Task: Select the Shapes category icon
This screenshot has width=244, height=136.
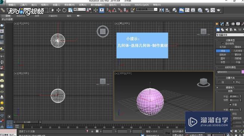Action: pyautogui.click(x=222, y=30)
